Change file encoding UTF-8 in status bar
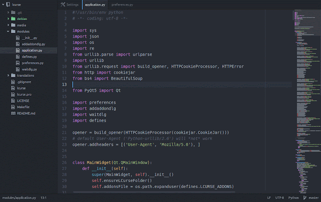The image size is (321, 202). coord(279,197)
